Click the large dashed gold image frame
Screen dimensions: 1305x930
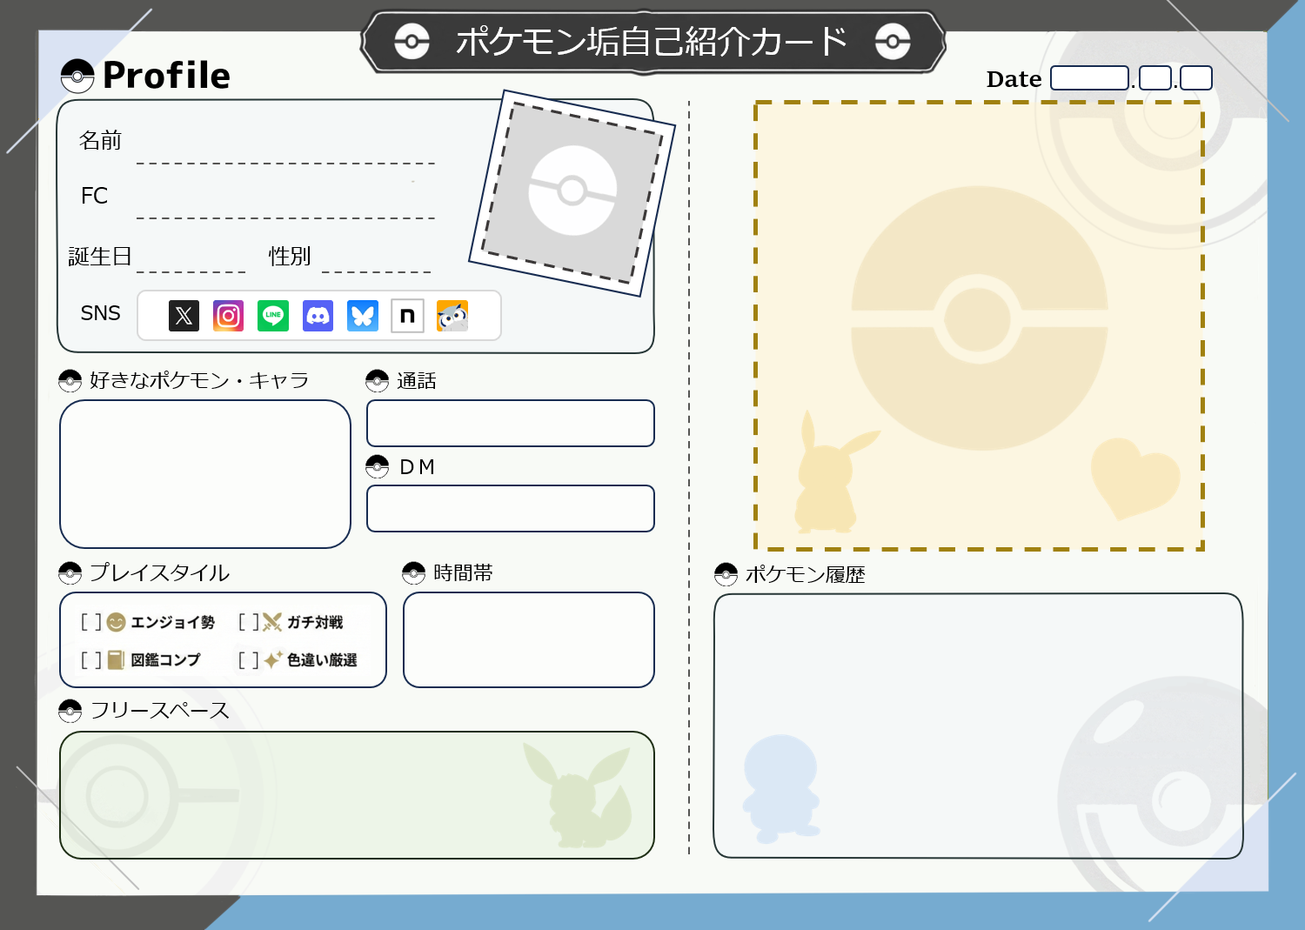pyautogui.click(x=979, y=325)
